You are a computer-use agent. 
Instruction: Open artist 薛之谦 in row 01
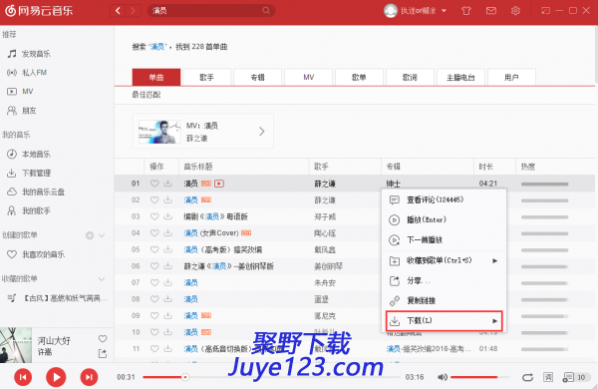pyautogui.click(x=325, y=184)
